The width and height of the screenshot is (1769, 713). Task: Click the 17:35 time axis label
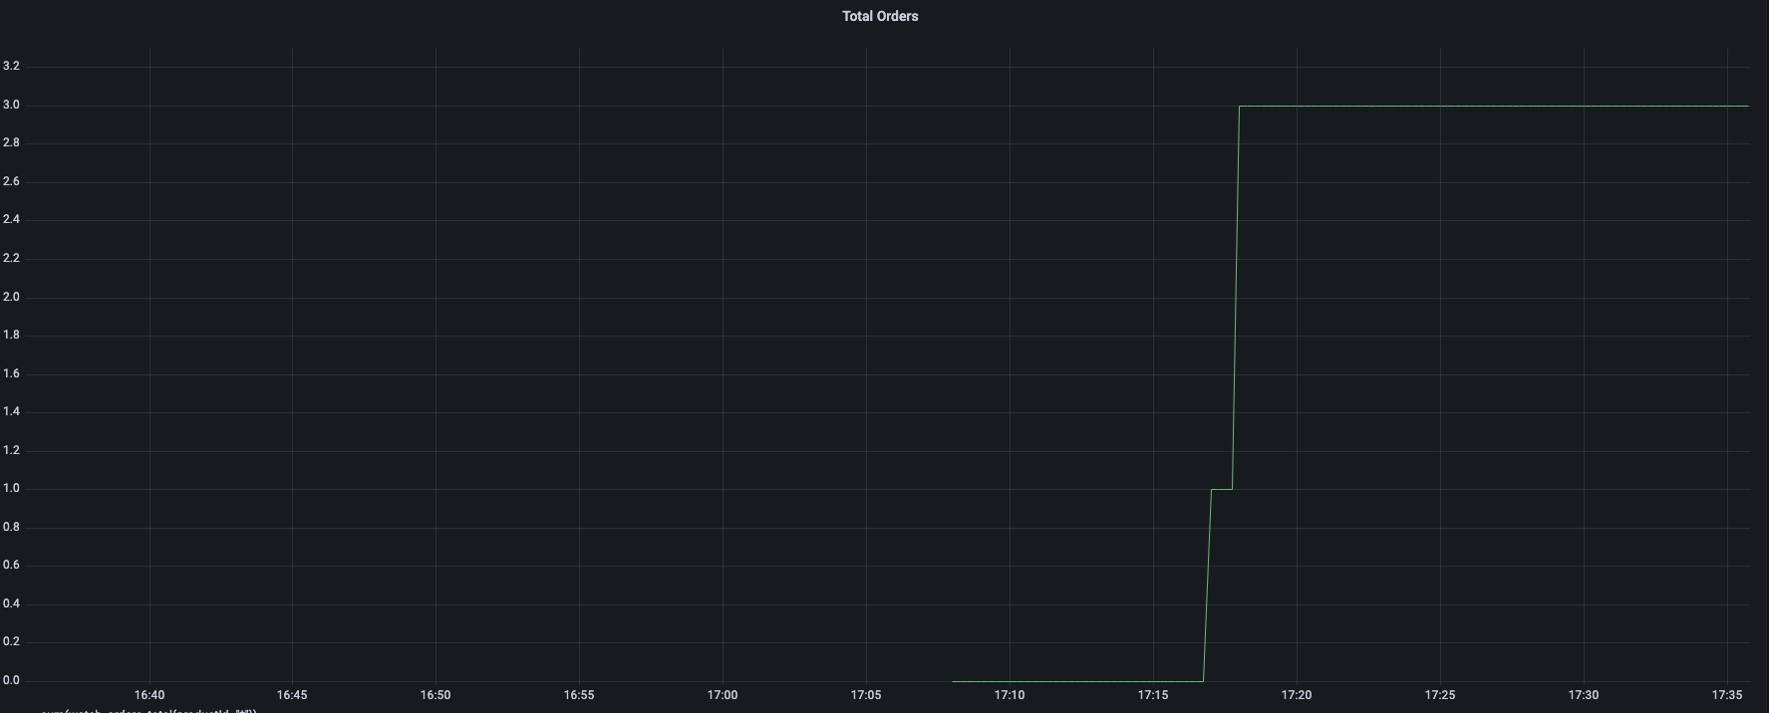(x=1727, y=695)
